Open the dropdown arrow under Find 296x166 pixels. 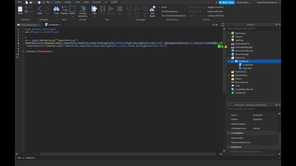pos(56,17)
